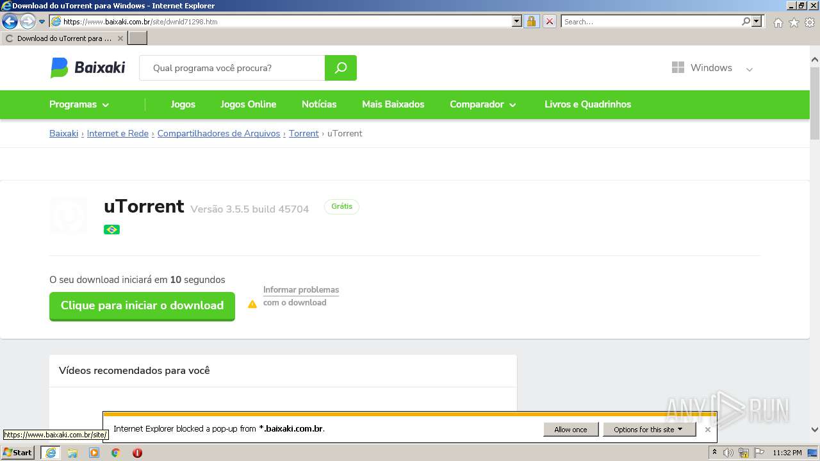Click 'Clique para iniciar o download' button
Screen dimensions: 820x461
[142, 306]
